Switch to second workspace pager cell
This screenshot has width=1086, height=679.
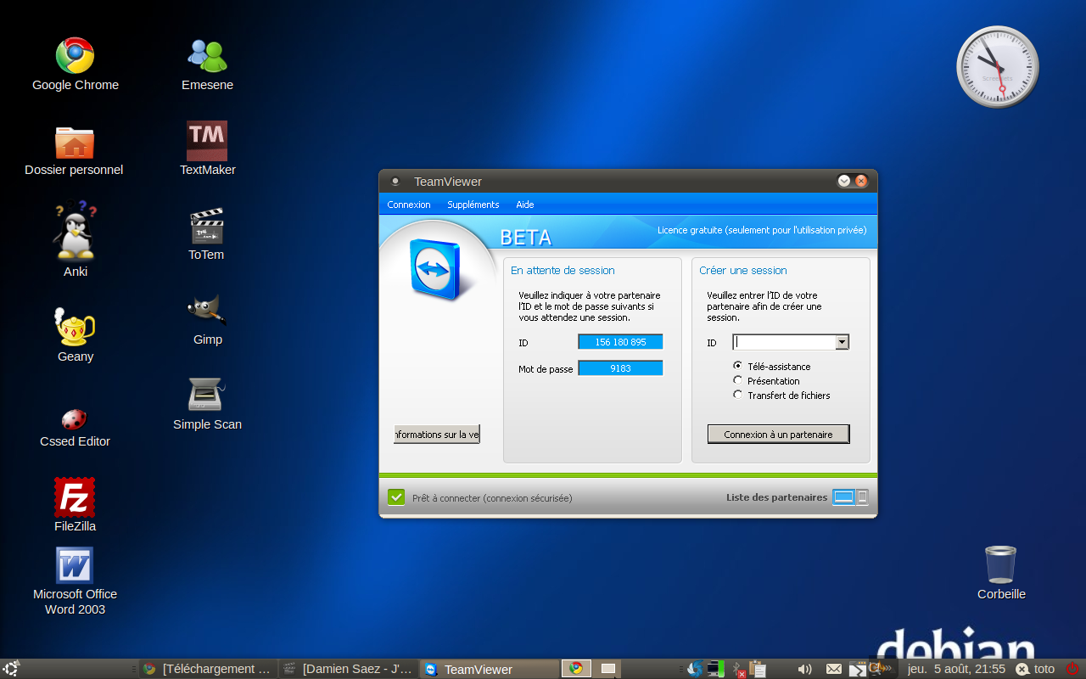pyautogui.click(x=607, y=669)
